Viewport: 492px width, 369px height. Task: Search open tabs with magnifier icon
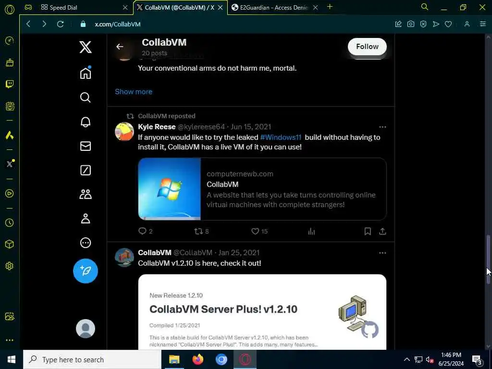pyautogui.click(x=425, y=7)
